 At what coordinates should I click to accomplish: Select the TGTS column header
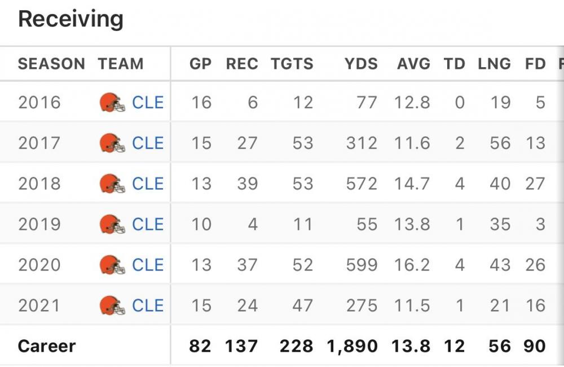tap(292, 64)
